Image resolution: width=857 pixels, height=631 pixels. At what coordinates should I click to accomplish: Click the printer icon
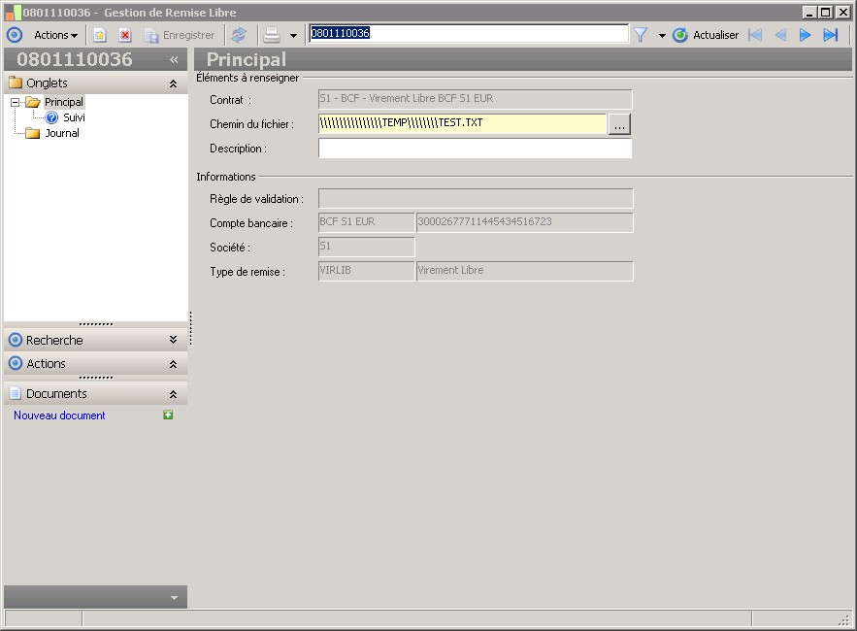272,35
